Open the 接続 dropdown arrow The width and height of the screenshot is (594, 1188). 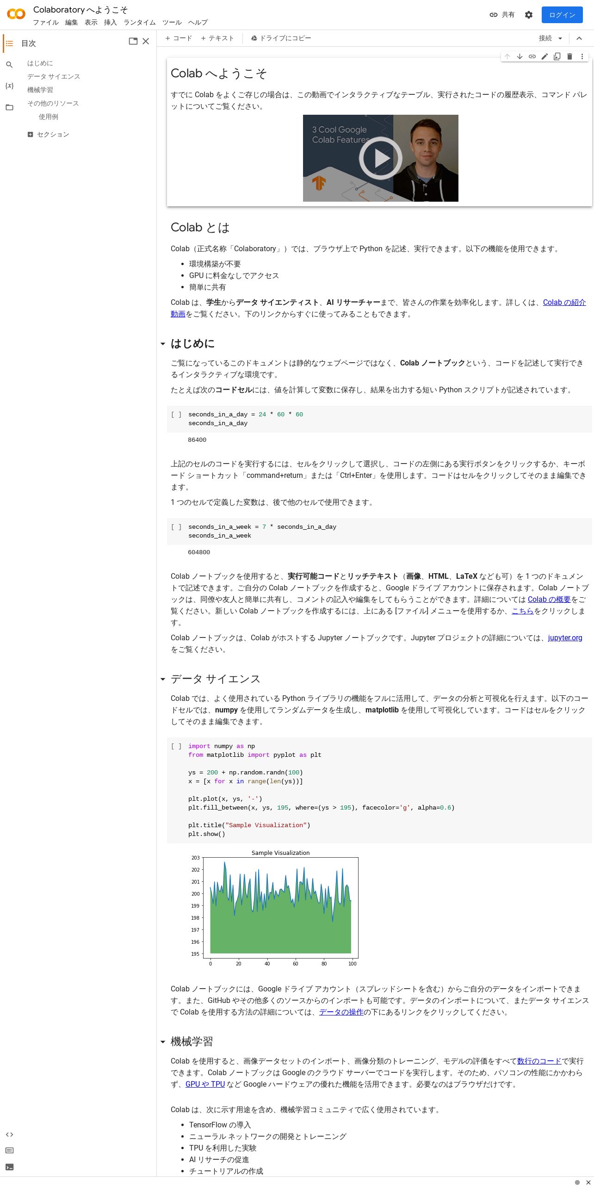pos(560,38)
